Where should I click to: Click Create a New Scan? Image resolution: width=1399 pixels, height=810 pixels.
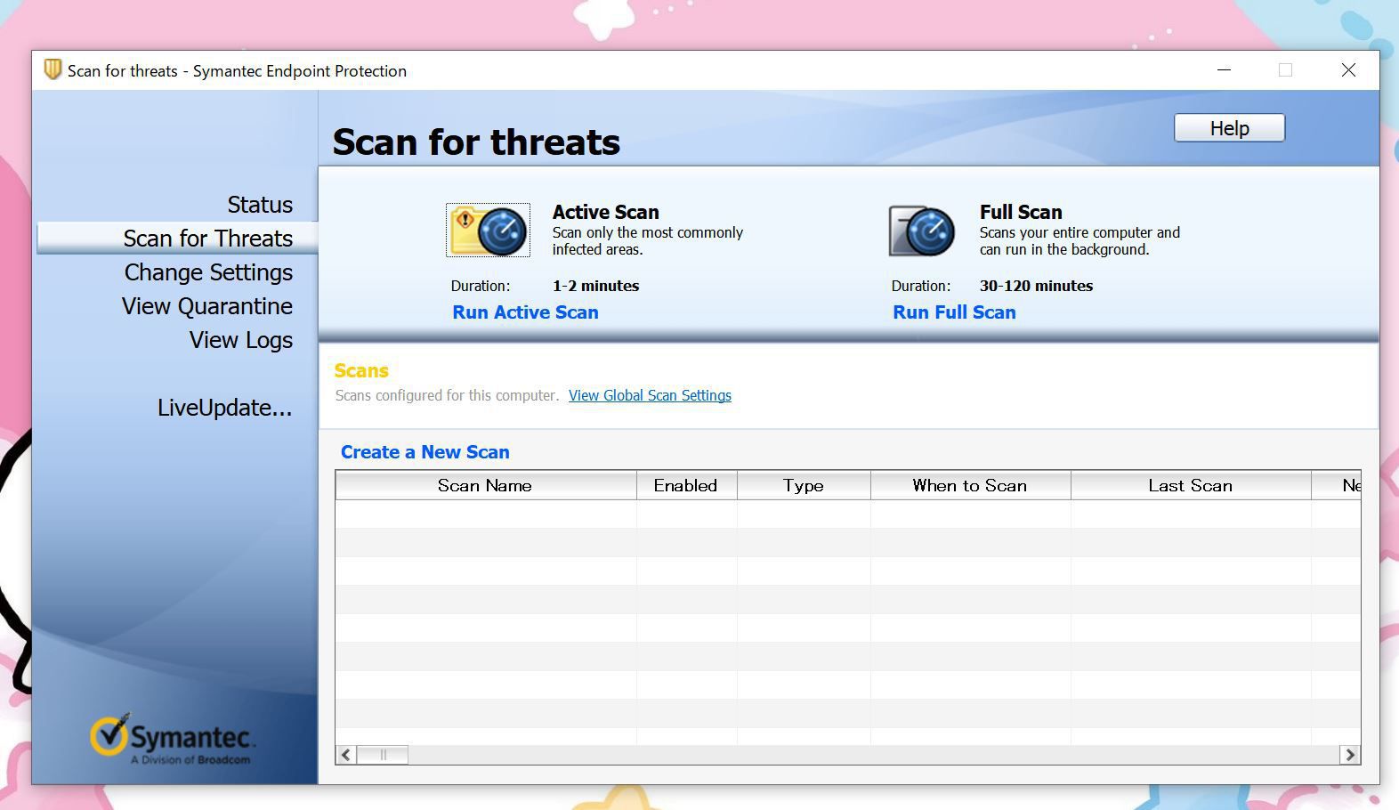(x=425, y=452)
